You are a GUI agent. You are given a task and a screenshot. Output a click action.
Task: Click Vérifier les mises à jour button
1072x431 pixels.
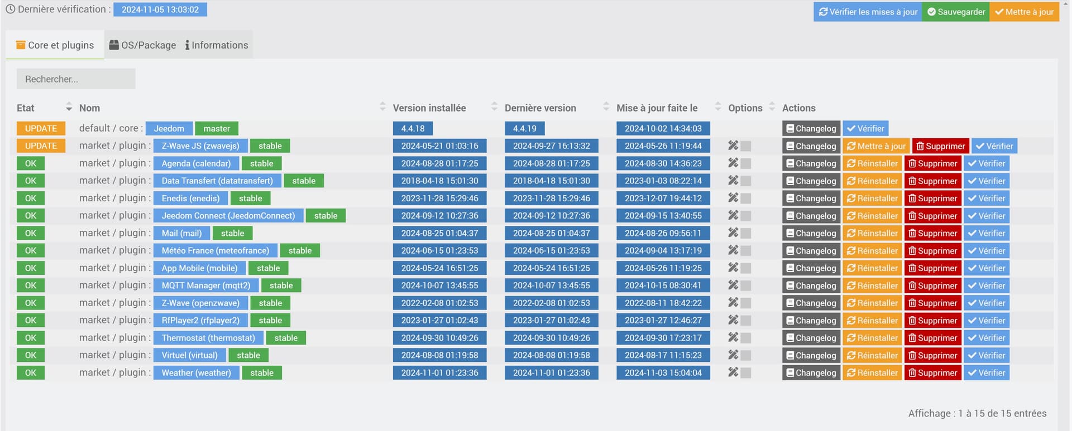[x=868, y=12]
